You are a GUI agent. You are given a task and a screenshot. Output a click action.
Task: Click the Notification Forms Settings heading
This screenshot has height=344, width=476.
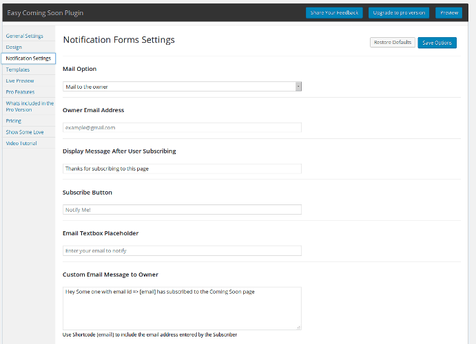118,40
